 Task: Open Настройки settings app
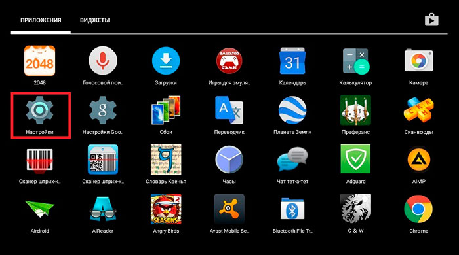39,110
